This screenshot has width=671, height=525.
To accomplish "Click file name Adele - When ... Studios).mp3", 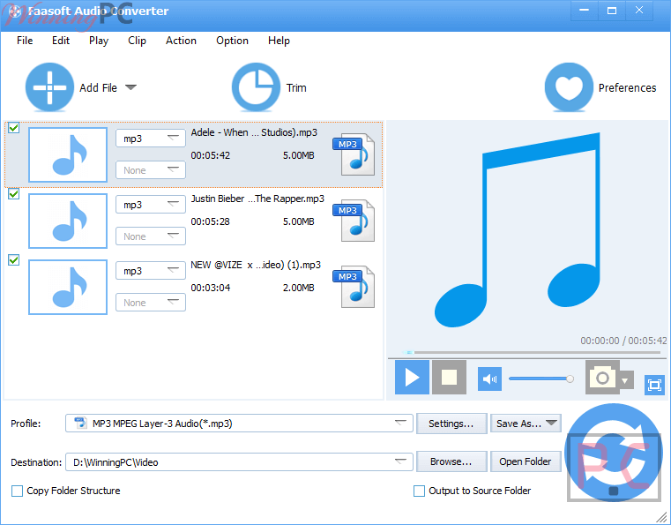I will coord(254,132).
